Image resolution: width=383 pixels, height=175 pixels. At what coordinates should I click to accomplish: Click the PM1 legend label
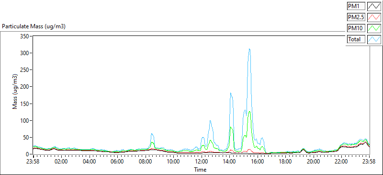point(356,6)
